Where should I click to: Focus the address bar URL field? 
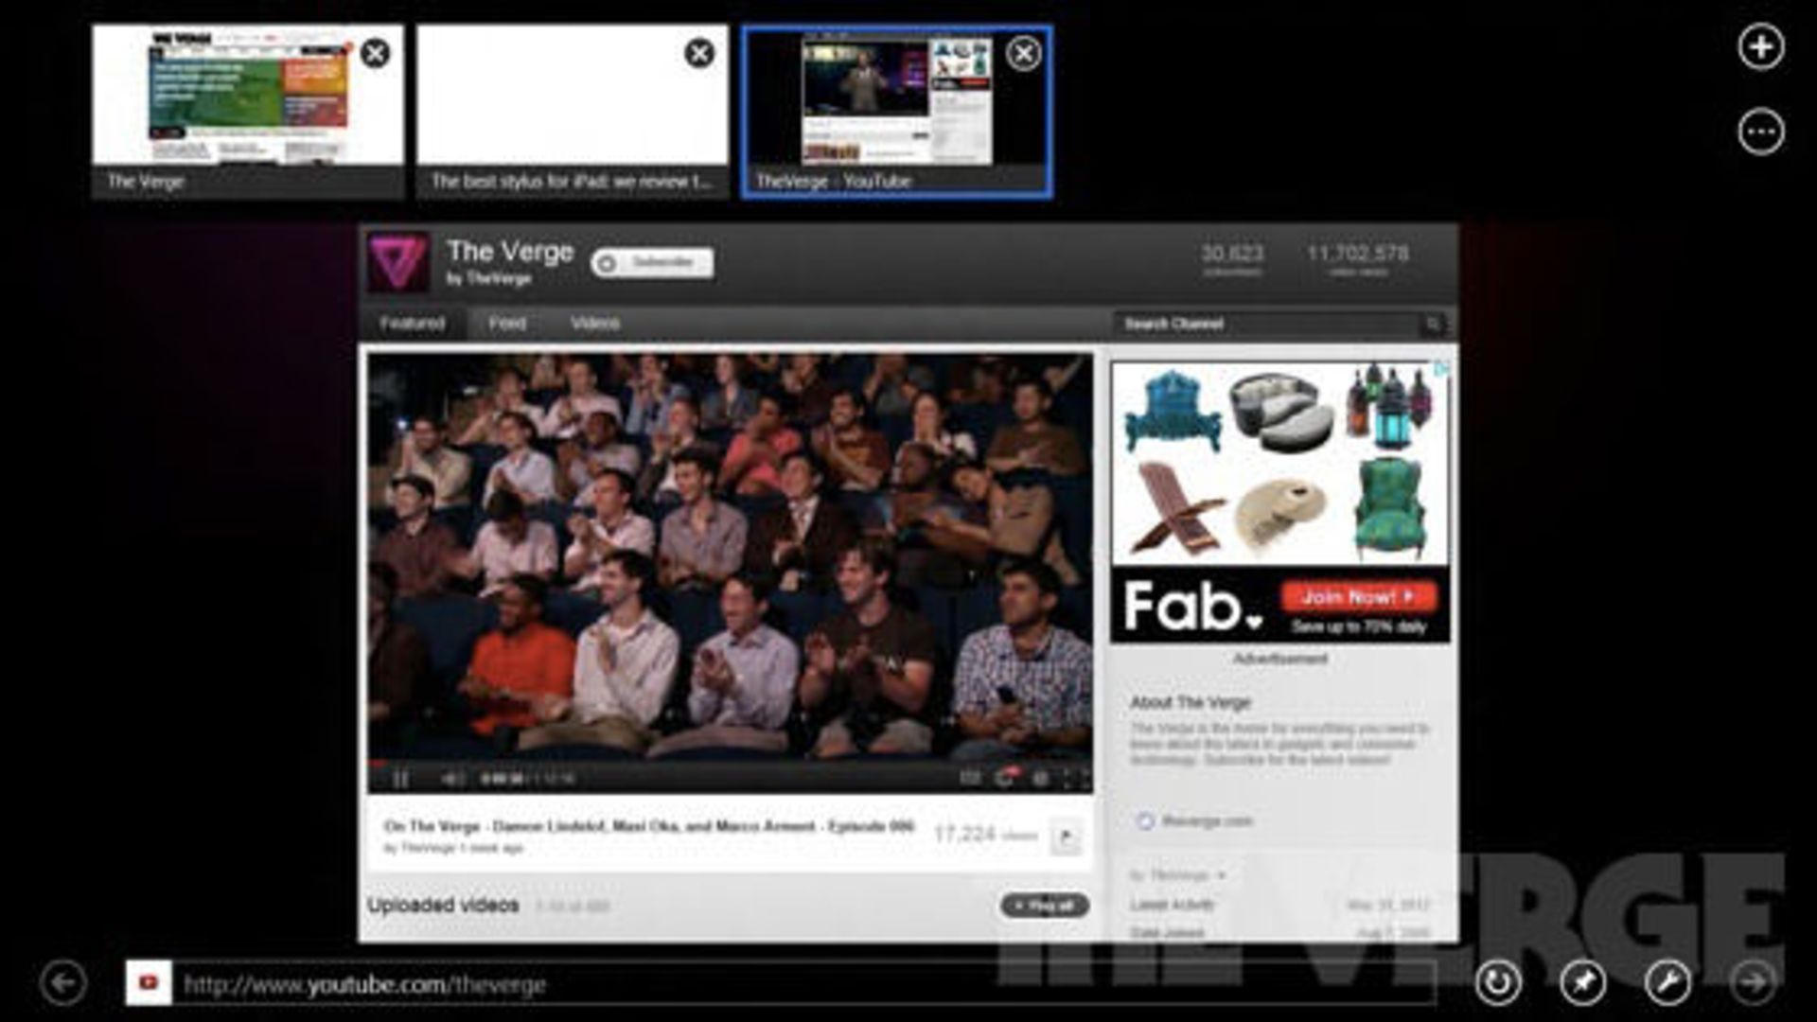[804, 984]
